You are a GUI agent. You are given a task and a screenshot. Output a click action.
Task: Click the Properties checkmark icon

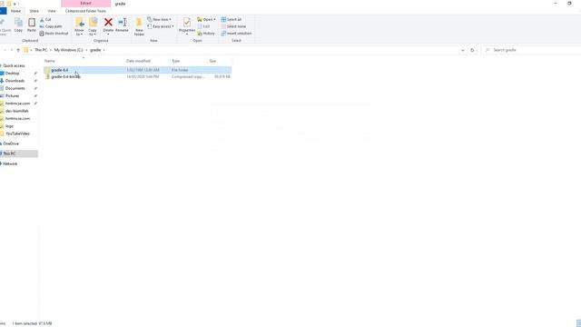187,23
